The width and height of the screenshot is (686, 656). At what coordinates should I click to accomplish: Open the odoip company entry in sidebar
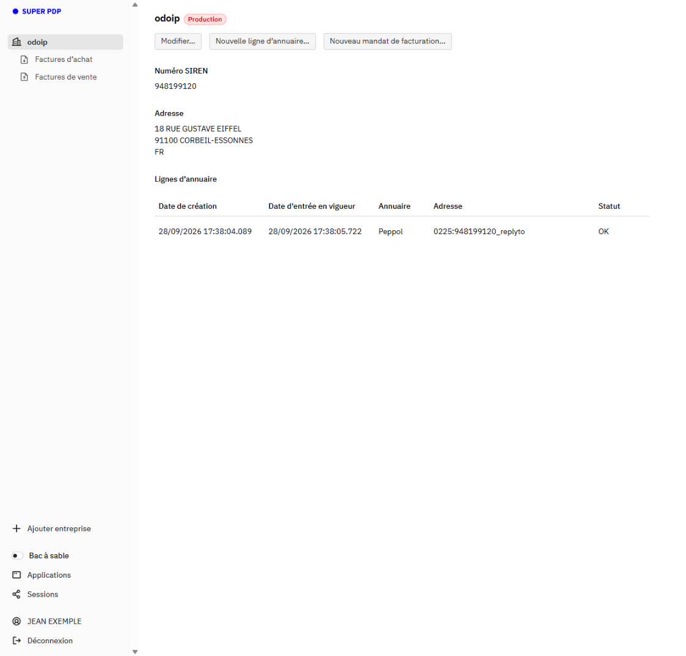65,42
